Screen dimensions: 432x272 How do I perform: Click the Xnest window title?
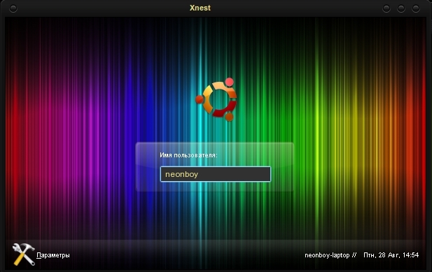[200, 8]
